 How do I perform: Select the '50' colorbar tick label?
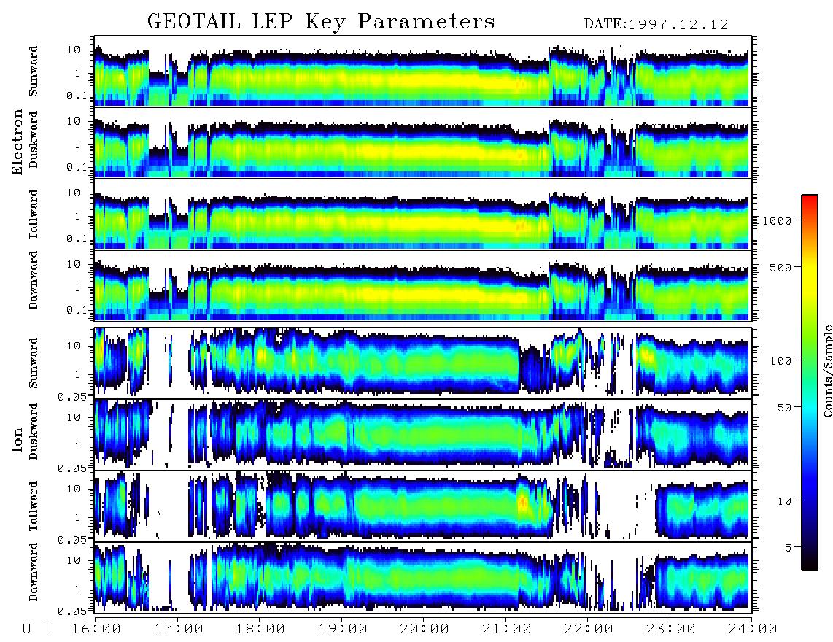[784, 408]
